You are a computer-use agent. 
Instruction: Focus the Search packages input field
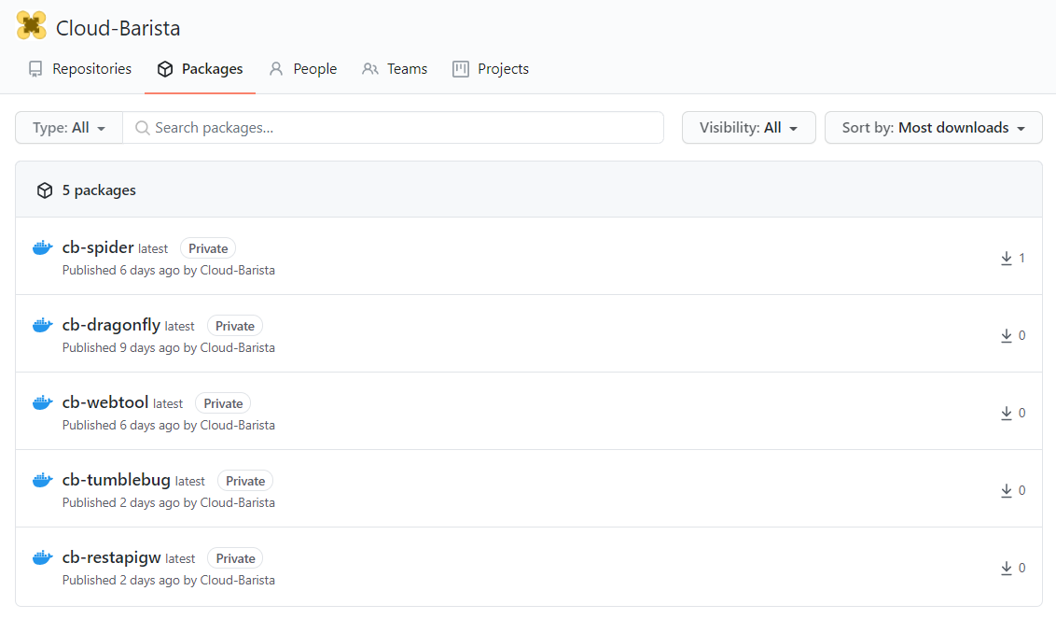click(394, 127)
